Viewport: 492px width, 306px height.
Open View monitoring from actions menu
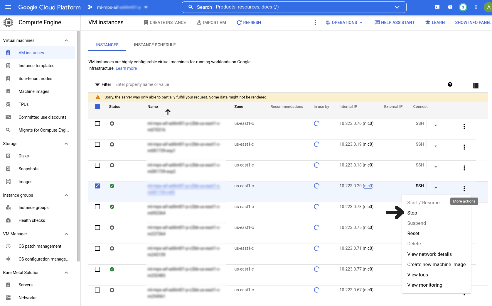pyautogui.click(x=424, y=285)
